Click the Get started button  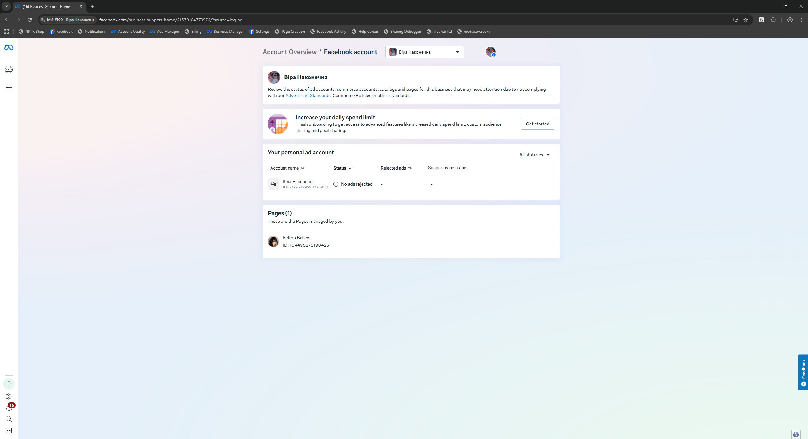pos(537,124)
